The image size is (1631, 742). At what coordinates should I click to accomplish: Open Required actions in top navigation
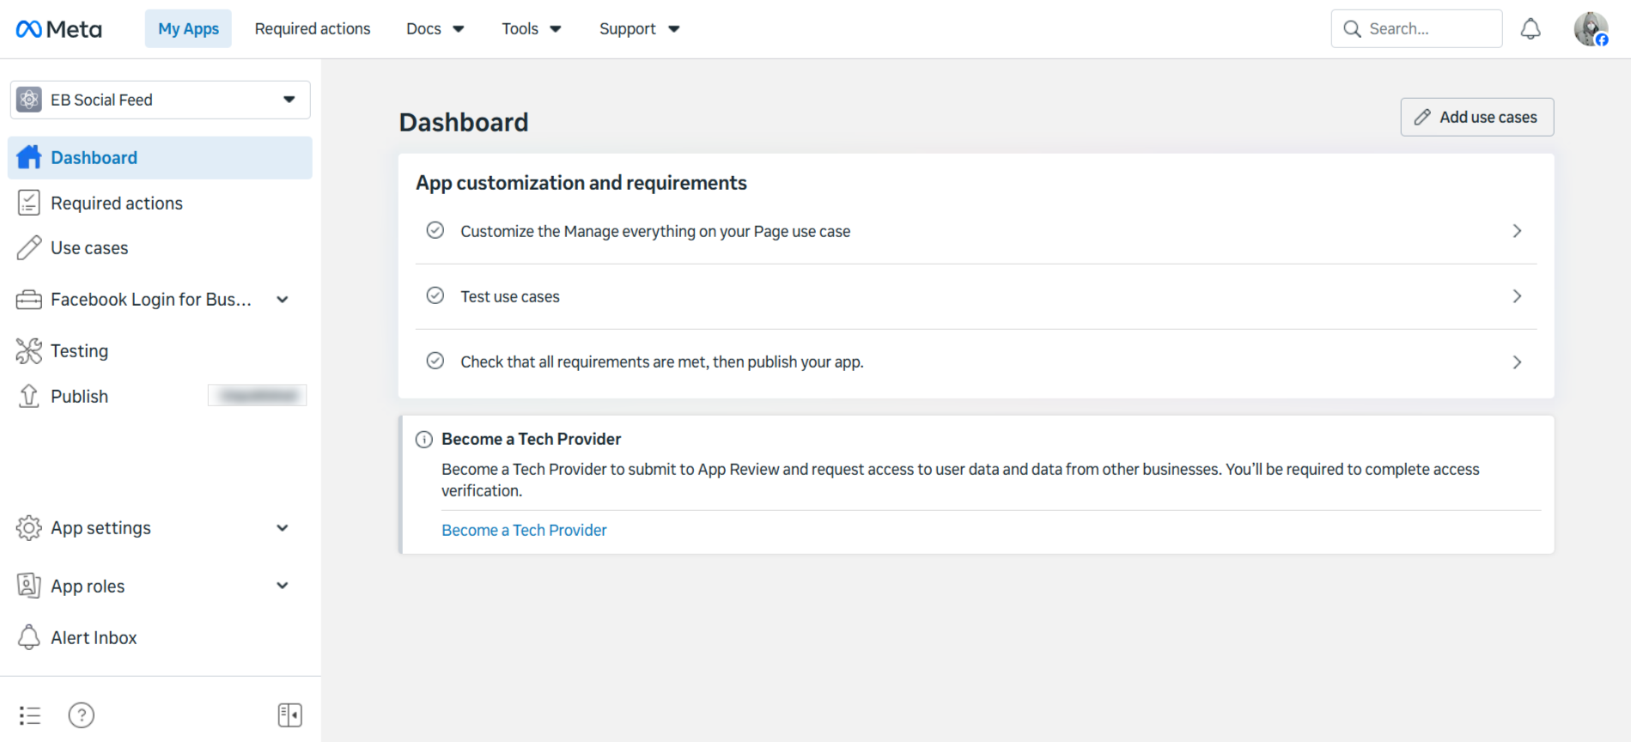pyautogui.click(x=313, y=29)
